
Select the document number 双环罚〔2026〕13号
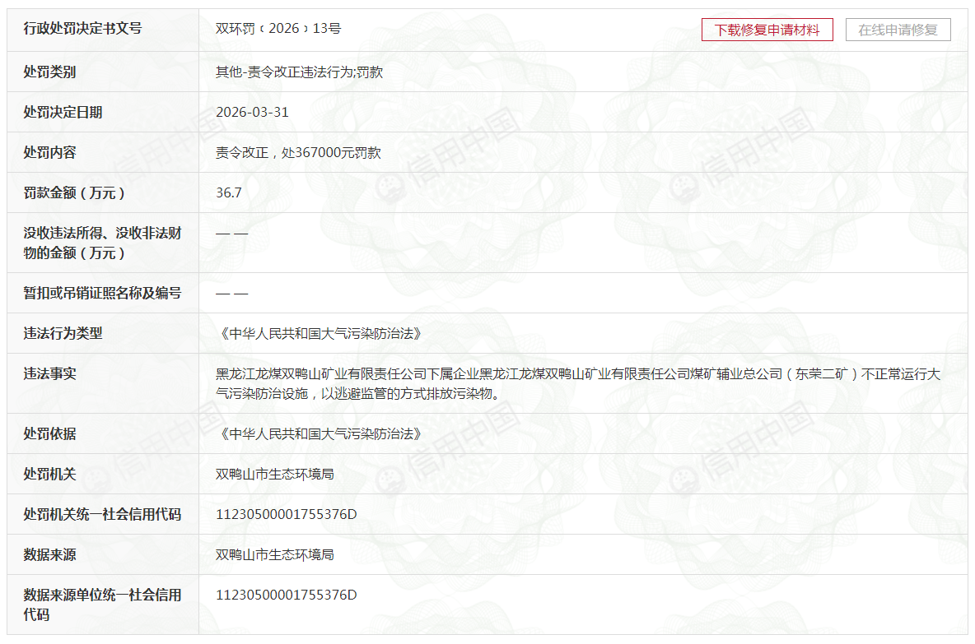click(x=278, y=29)
